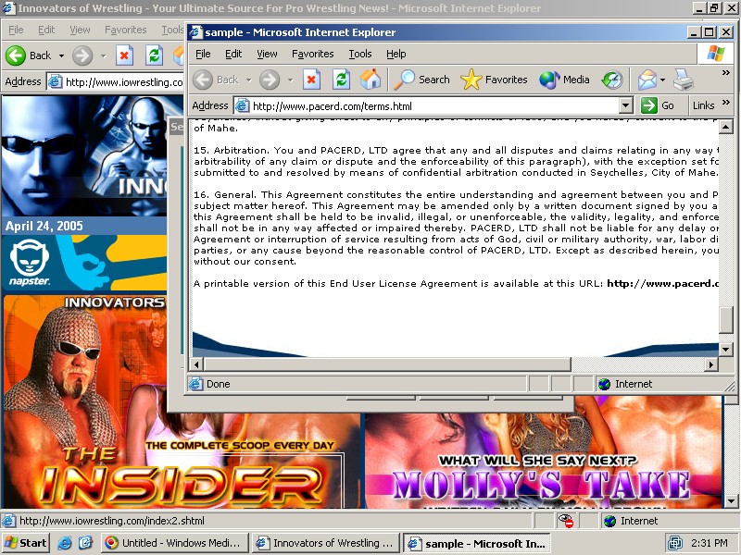Screen dimensions: 741x555
Task: Click the Napster banner ad
Action: (84, 263)
